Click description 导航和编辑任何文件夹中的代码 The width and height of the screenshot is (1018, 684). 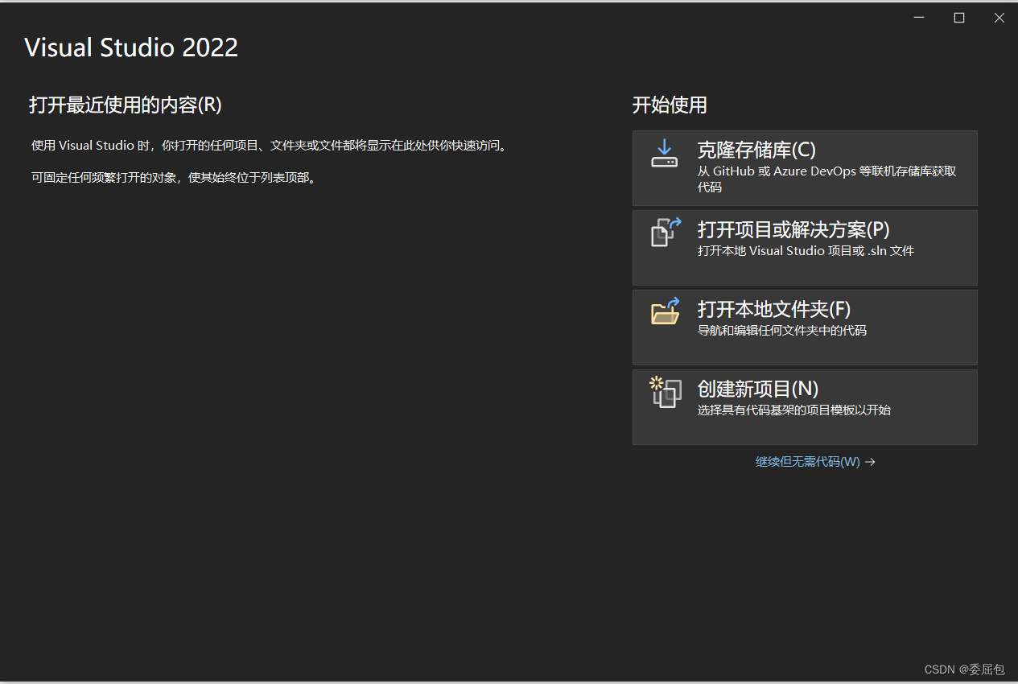781,331
